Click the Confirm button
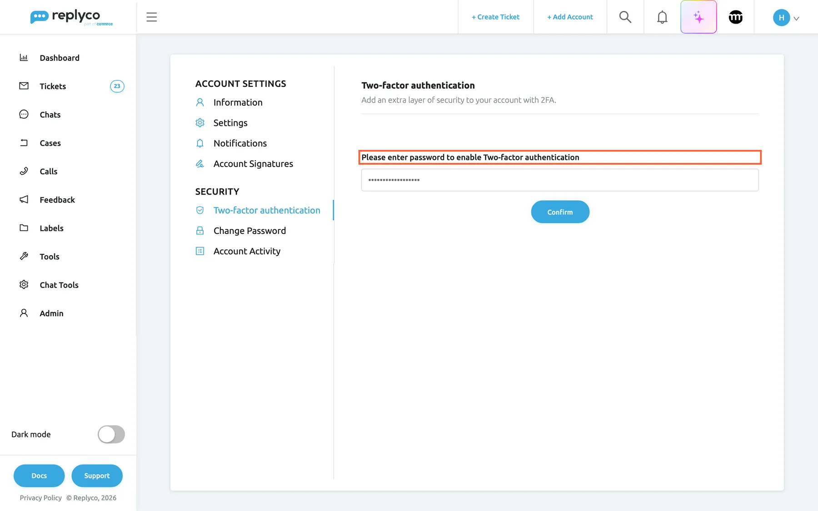This screenshot has width=818, height=511. point(560,212)
